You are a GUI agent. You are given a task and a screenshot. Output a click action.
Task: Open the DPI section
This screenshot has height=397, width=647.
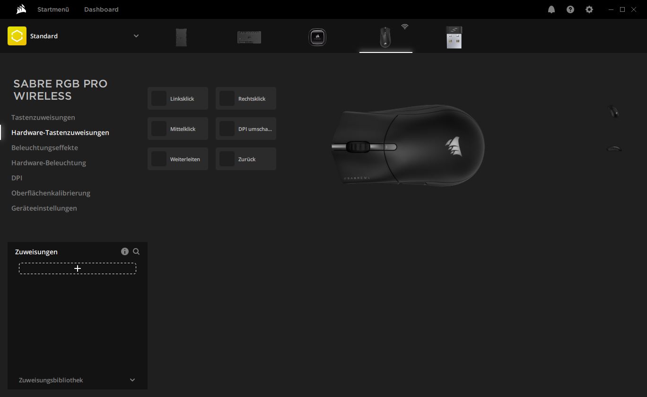click(x=17, y=178)
